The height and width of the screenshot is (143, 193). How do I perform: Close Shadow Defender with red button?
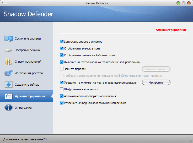[189, 3]
